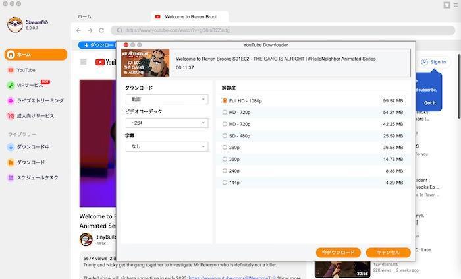Viewport: 461px width, 279px height.
Task: Select the Welcome to Raven Brooks tab
Action: point(190,16)
